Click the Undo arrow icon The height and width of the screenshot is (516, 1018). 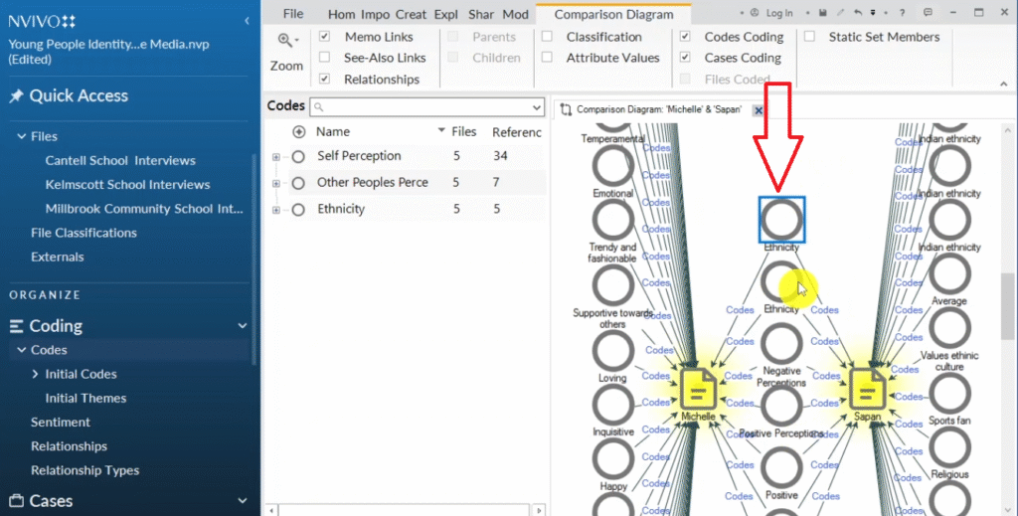[x=857, y=13]
